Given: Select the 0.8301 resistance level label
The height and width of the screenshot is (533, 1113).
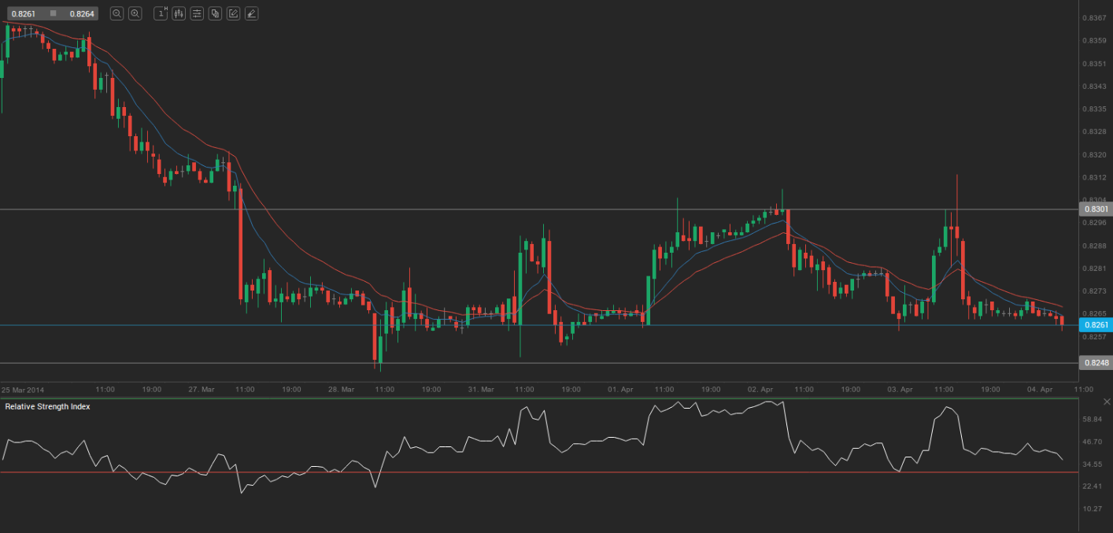Looking at the screenshot, I should click(1095, 209).
